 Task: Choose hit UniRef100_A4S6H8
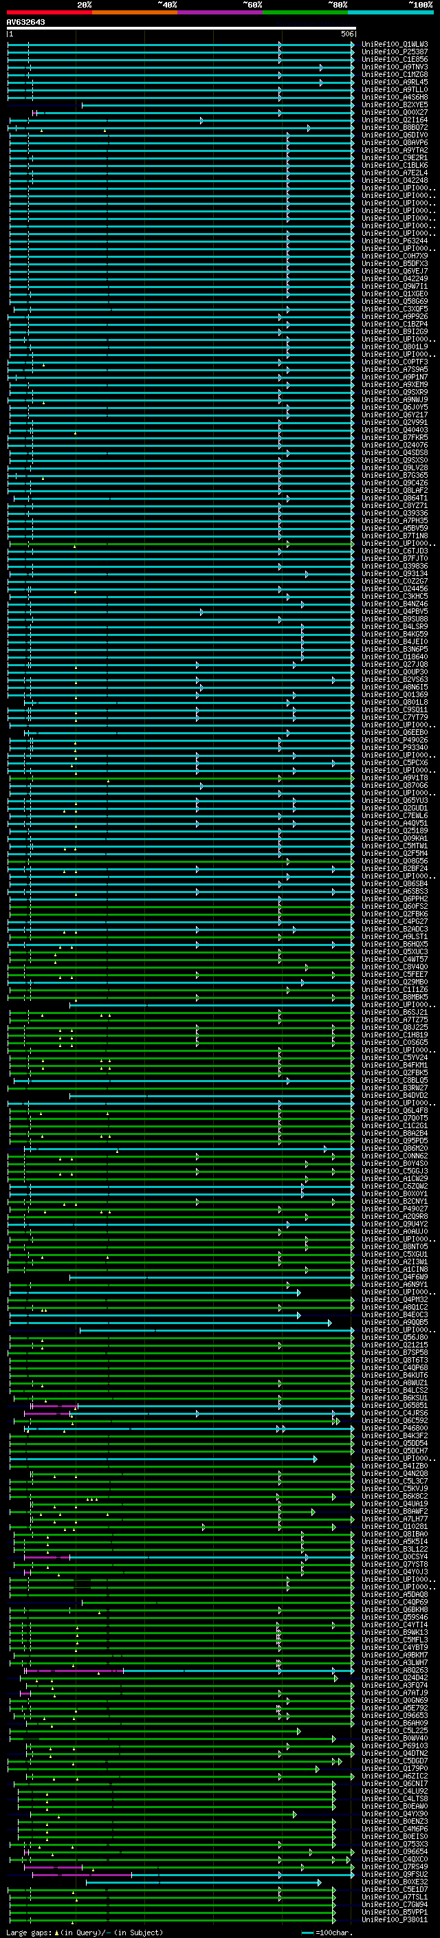pyautogui.click(x=395, y=97)
